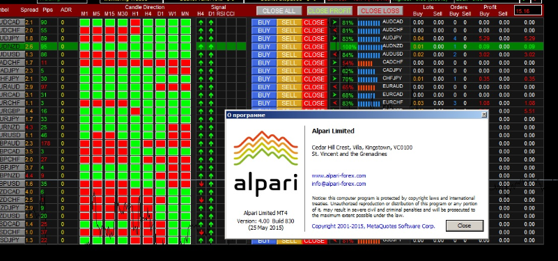Click SELL in the CHFJPY row
The image size is (558, 261).
pyautogui.click(x=289, y=79)
